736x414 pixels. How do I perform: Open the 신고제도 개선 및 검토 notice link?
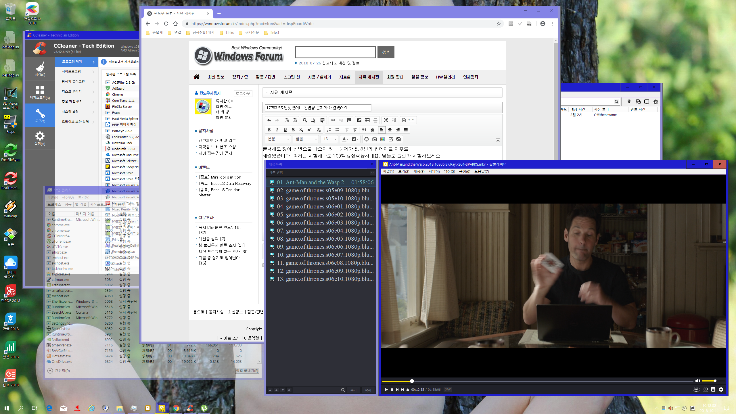coord(217,141)
